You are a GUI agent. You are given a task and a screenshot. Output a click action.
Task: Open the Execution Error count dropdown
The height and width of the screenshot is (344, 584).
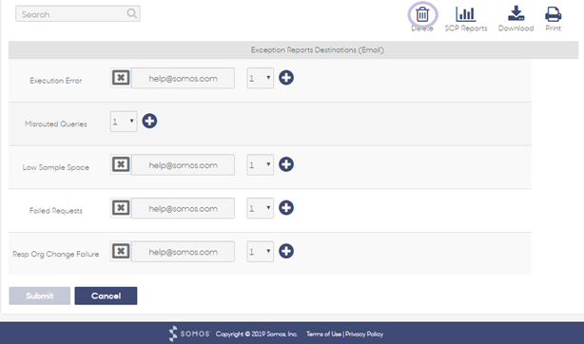pyautogui.click(x=260, y=78)
